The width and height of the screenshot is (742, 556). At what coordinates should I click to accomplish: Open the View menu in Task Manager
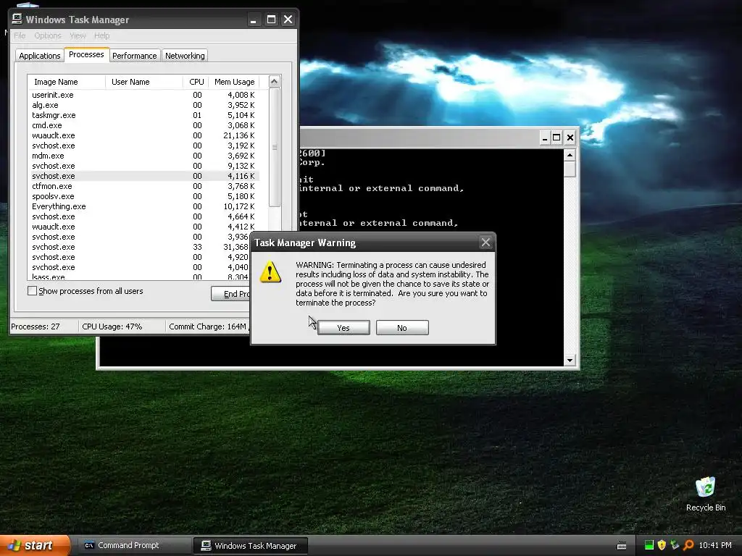[78, 35]
